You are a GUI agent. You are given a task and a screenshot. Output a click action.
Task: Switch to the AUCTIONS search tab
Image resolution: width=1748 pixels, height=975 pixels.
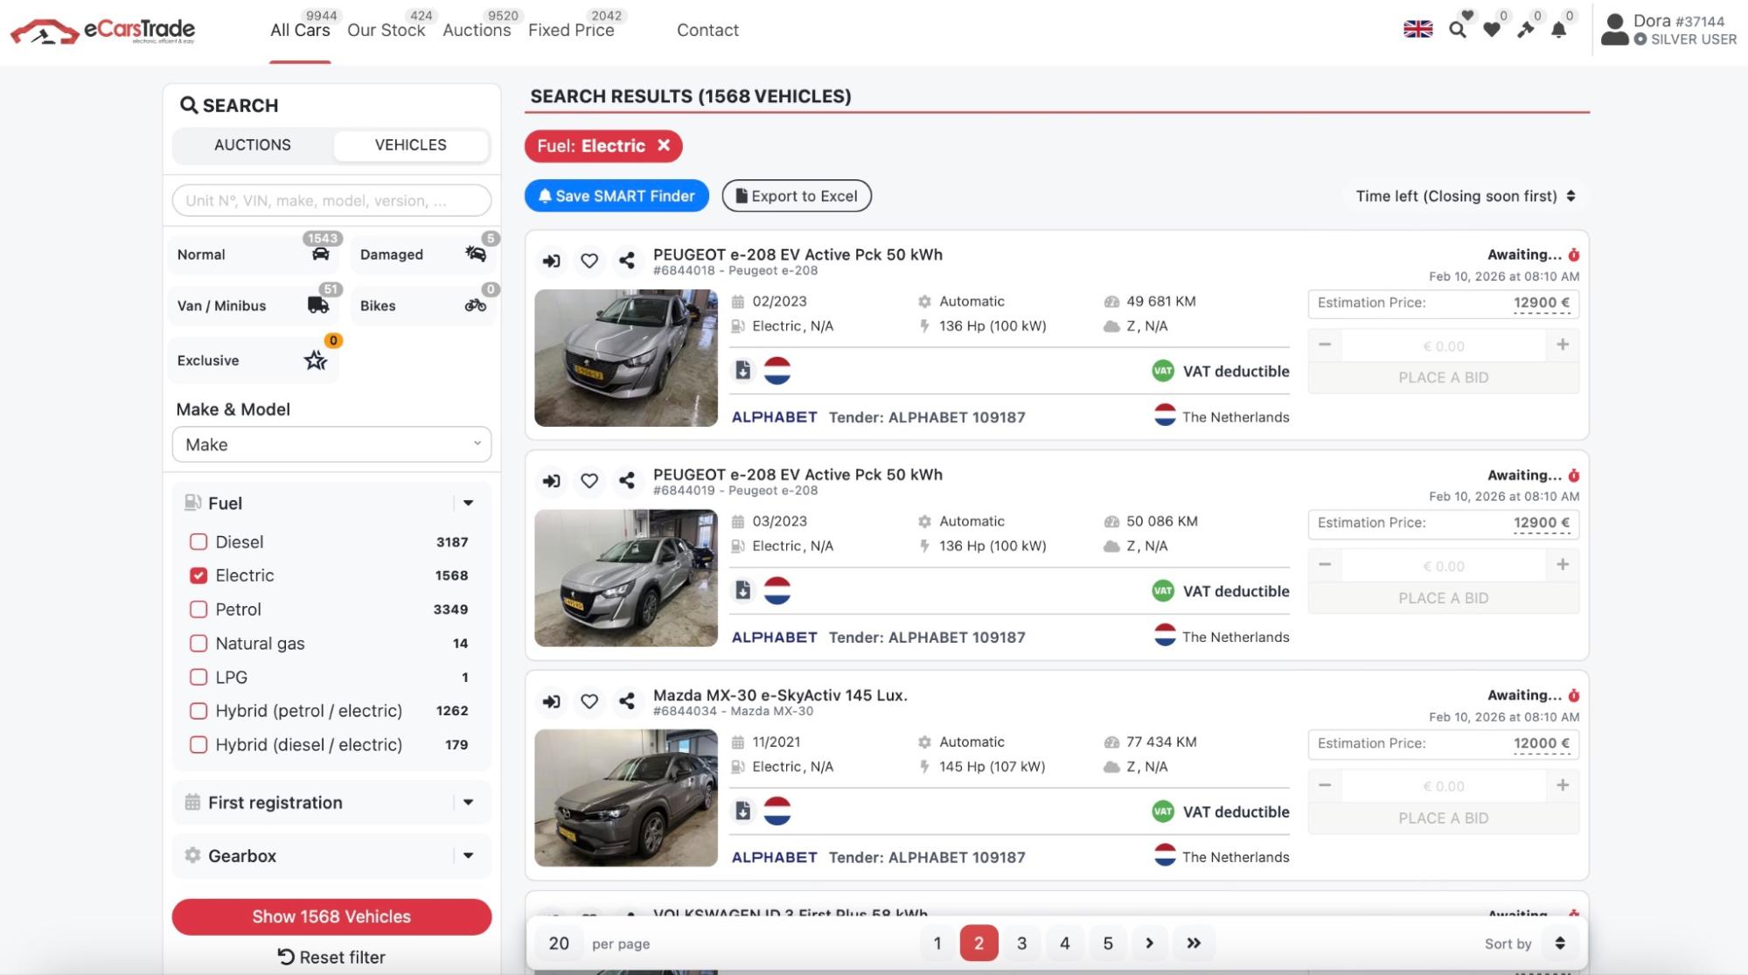pyautogui.click(x=253, y=145)
